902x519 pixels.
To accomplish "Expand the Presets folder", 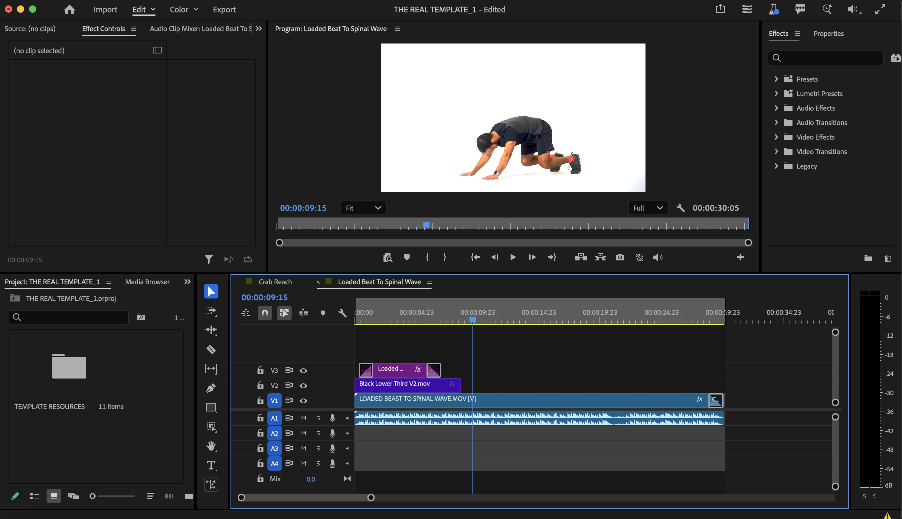I will pos(776,79).
